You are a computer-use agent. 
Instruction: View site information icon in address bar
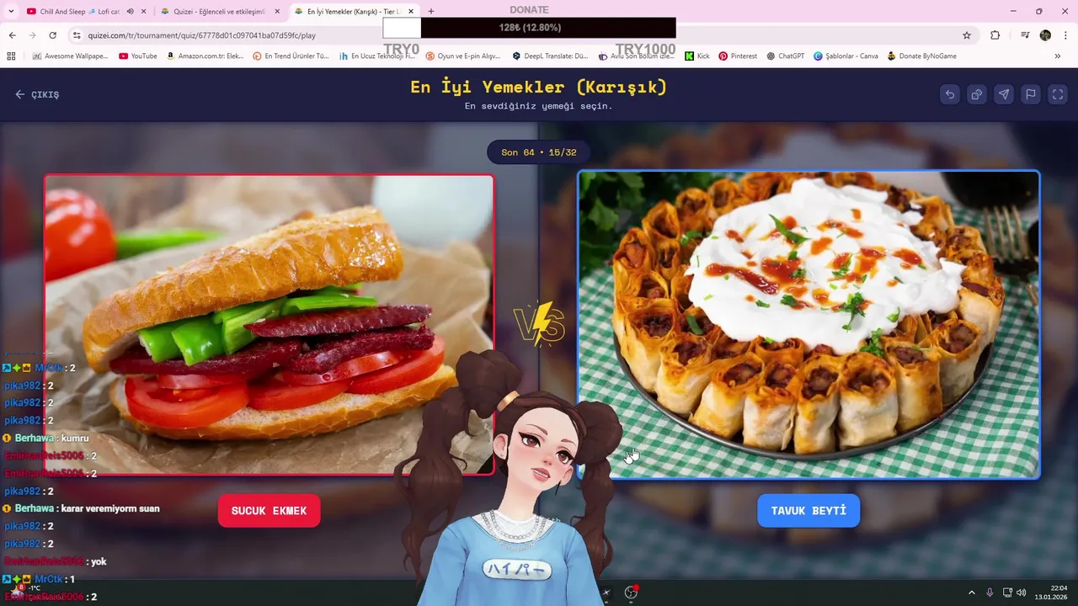(x=77, y=35)
